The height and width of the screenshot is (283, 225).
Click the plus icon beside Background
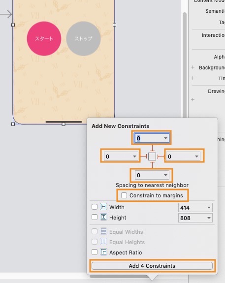[x=193, y=67]
